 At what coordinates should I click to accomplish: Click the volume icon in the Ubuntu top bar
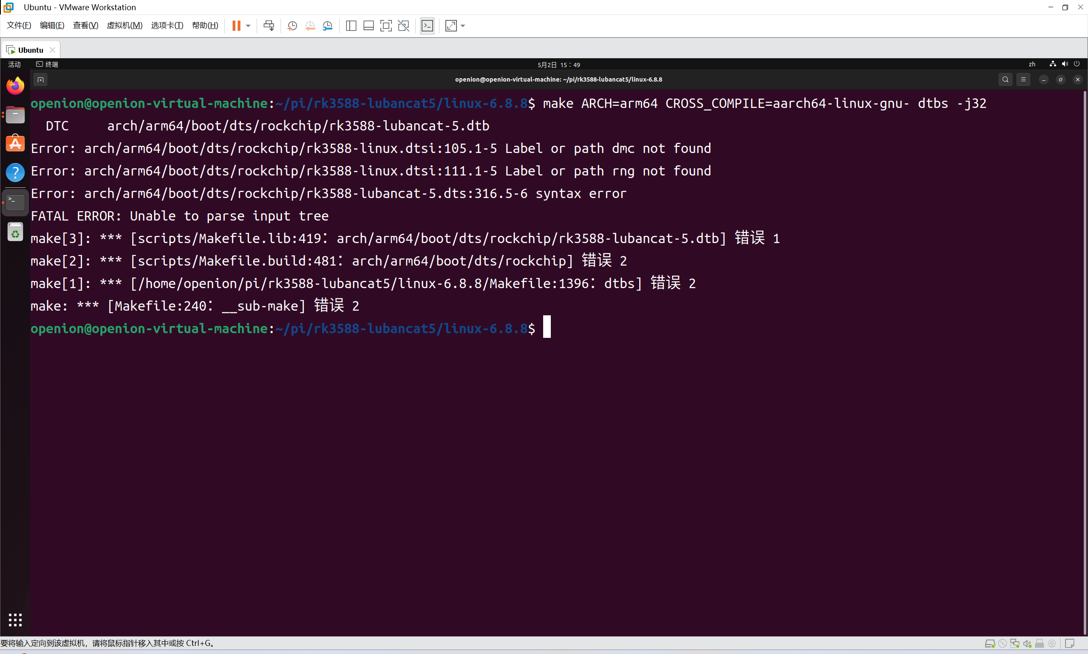point(1065,64)
